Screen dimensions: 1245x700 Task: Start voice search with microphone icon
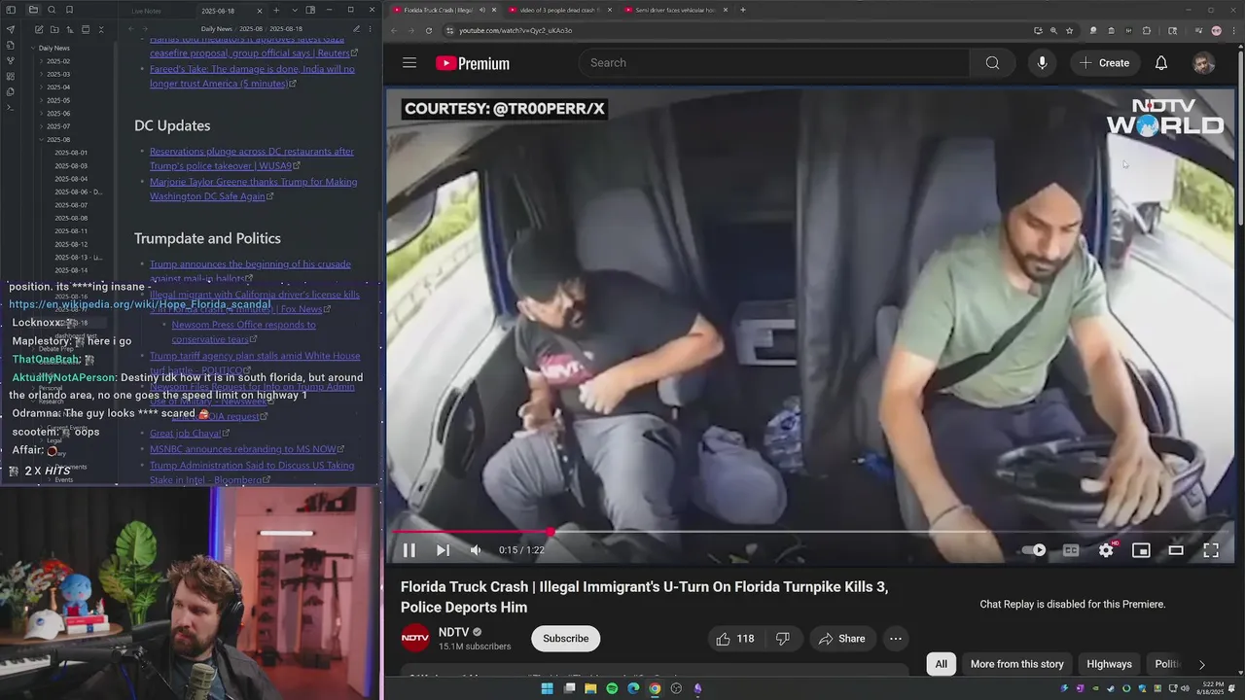click(x=1042, y=63)
